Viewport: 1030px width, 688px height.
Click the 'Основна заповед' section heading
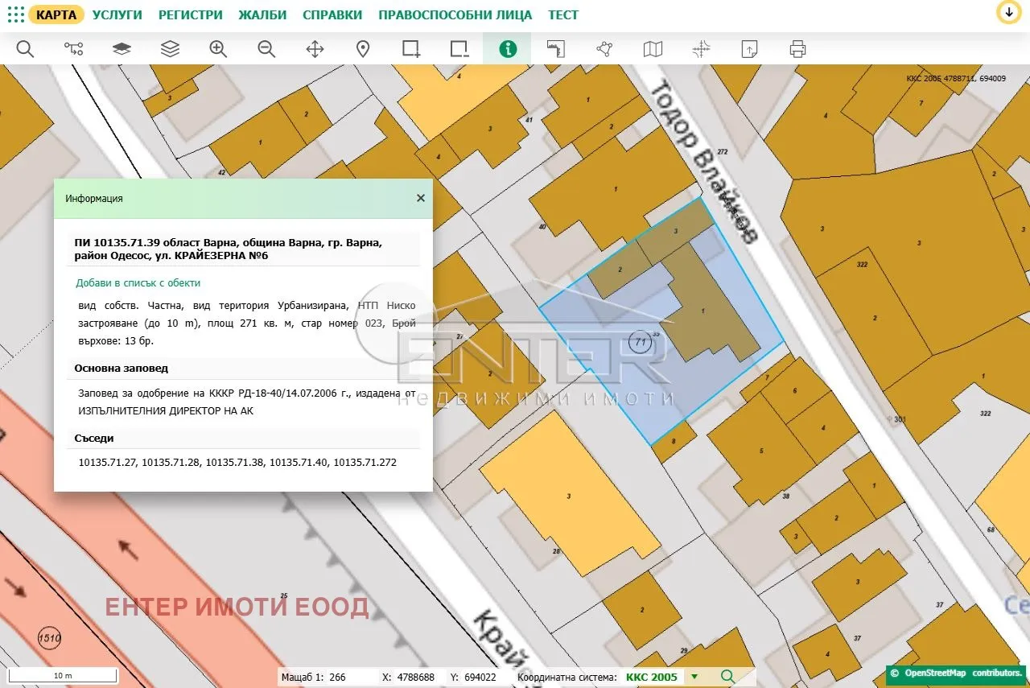(x=122, y=369)
